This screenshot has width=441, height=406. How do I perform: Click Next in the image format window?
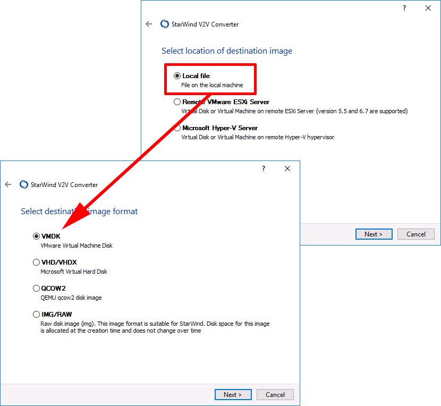pyautogui.click(x=233, y=394)
